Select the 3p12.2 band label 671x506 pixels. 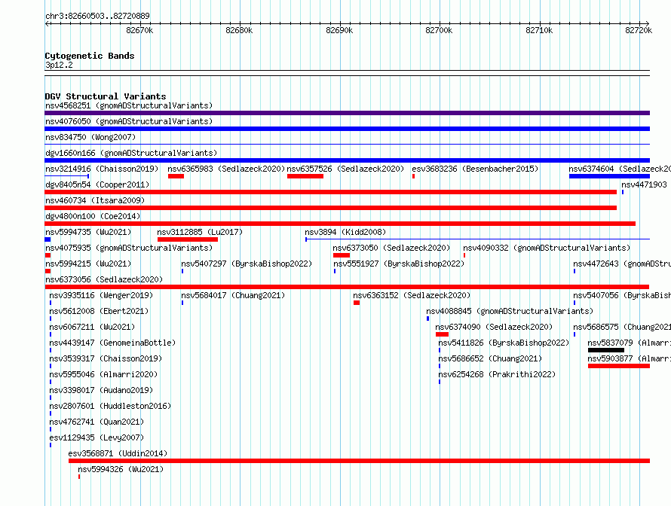tap(59, 65)
